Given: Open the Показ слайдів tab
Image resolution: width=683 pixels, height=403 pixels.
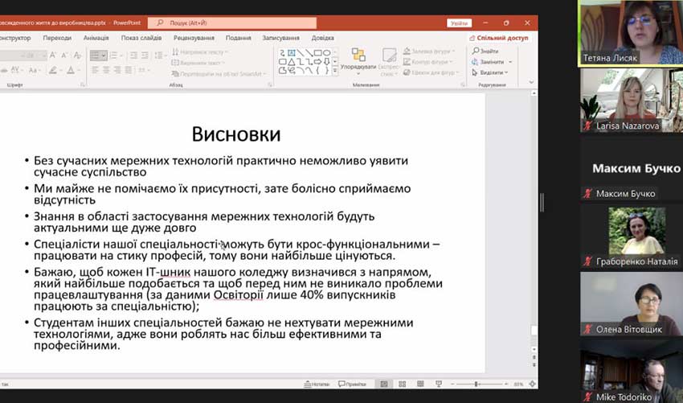Looking at the screenshot, I should (141, 37).
